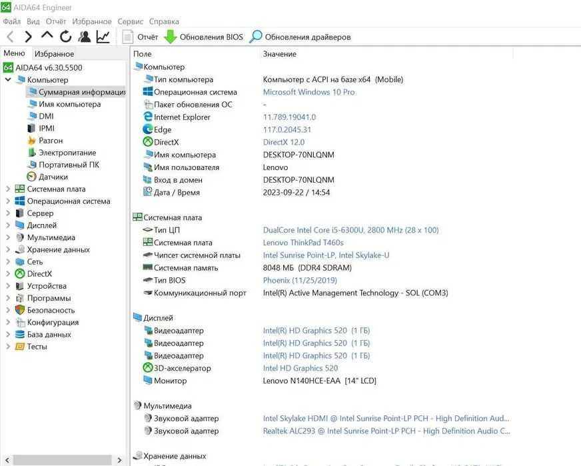Open the graph chart toolbar icon
Screen dimensions: 581x466
point(103,36)
